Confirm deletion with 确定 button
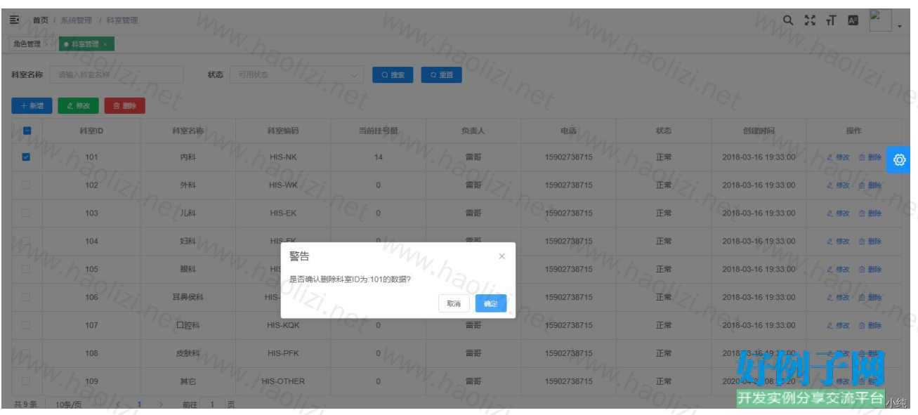This screenshot has width=918, height=415. click(490, 303)
